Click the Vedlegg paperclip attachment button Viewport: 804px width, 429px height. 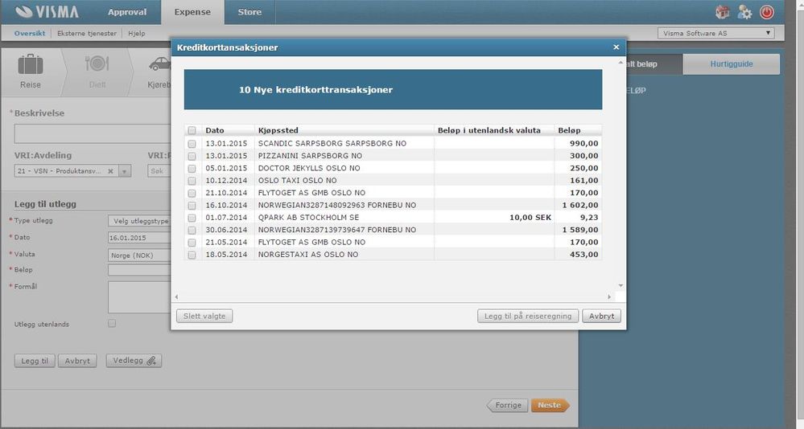coord(134,361)
